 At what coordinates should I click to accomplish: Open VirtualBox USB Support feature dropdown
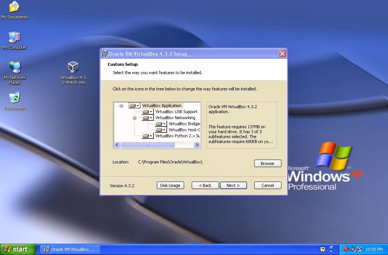(148, 112)
